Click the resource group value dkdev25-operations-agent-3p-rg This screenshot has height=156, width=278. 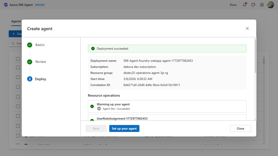[146, 73]
